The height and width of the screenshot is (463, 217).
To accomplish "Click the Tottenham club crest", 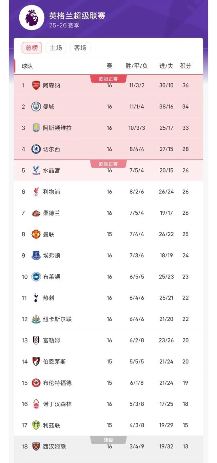I will coord(36,298).
